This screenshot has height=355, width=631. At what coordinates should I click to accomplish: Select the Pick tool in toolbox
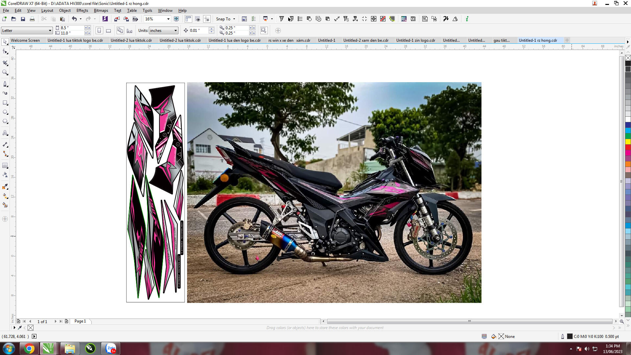pyautogui.click(x=5, y=42)
